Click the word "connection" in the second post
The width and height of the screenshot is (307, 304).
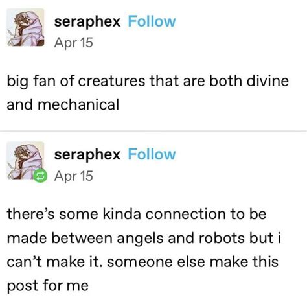click(x=186, y=214)
